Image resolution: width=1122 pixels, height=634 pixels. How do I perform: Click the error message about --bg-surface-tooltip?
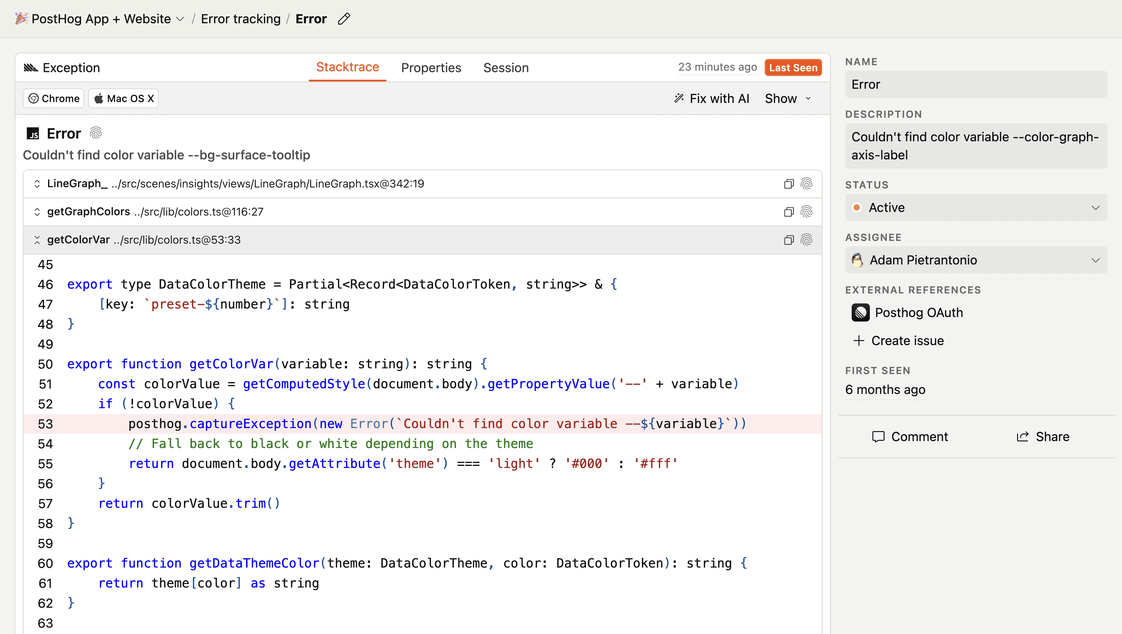point(166,155)
